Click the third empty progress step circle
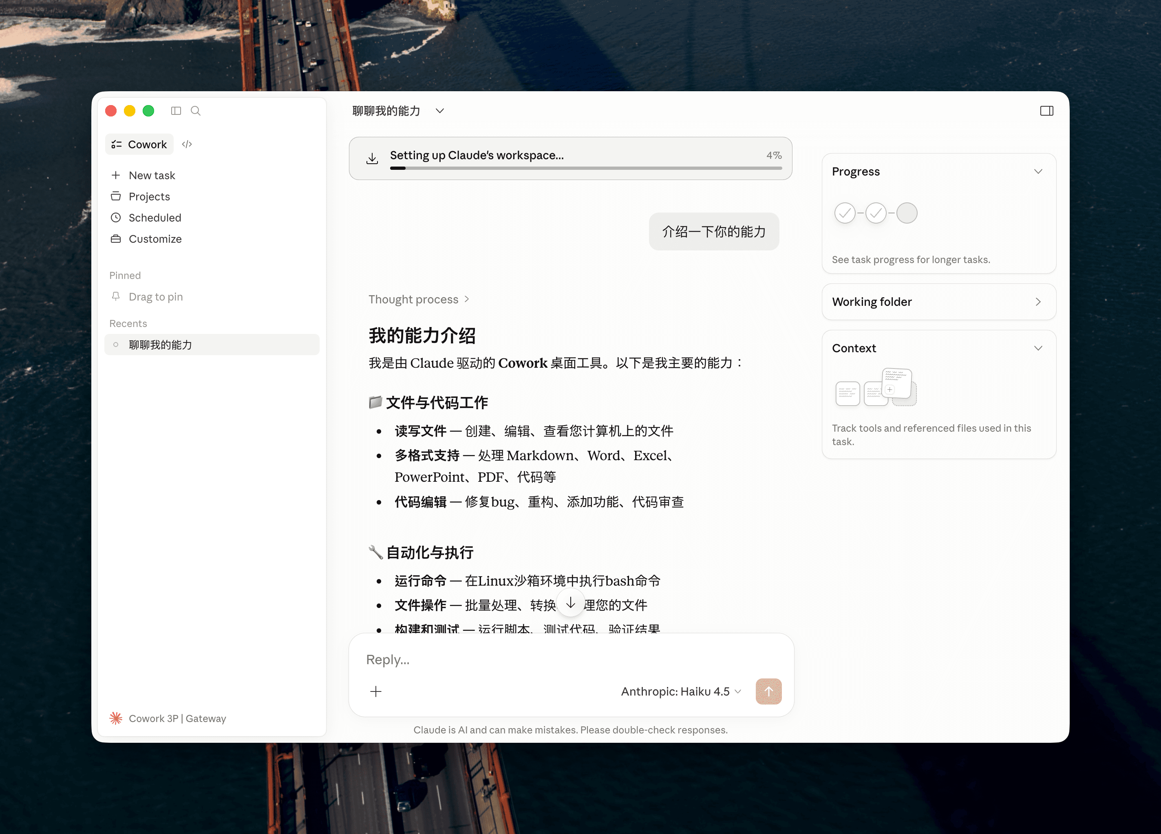This screenshot has height=834, width=1161. click(907, 213)
